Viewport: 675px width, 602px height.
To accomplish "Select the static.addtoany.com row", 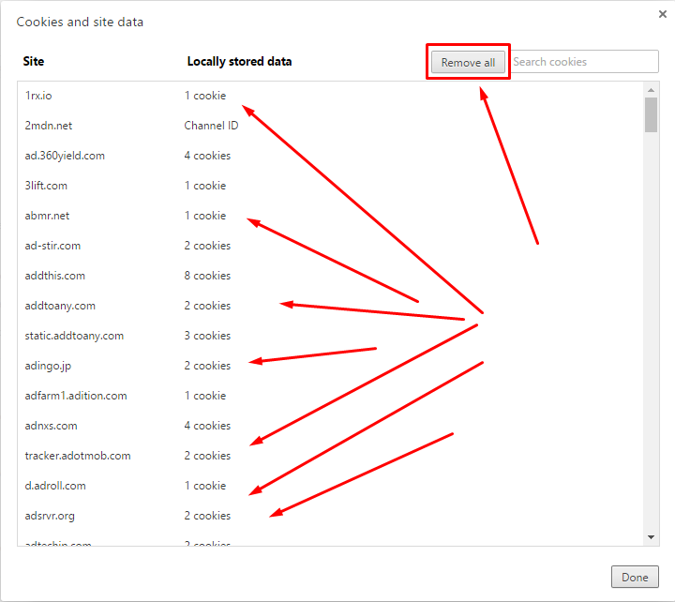I will click(74, 336).
